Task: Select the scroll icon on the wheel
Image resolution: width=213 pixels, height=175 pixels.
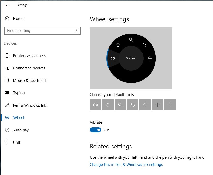Action: tap(118, 45)
